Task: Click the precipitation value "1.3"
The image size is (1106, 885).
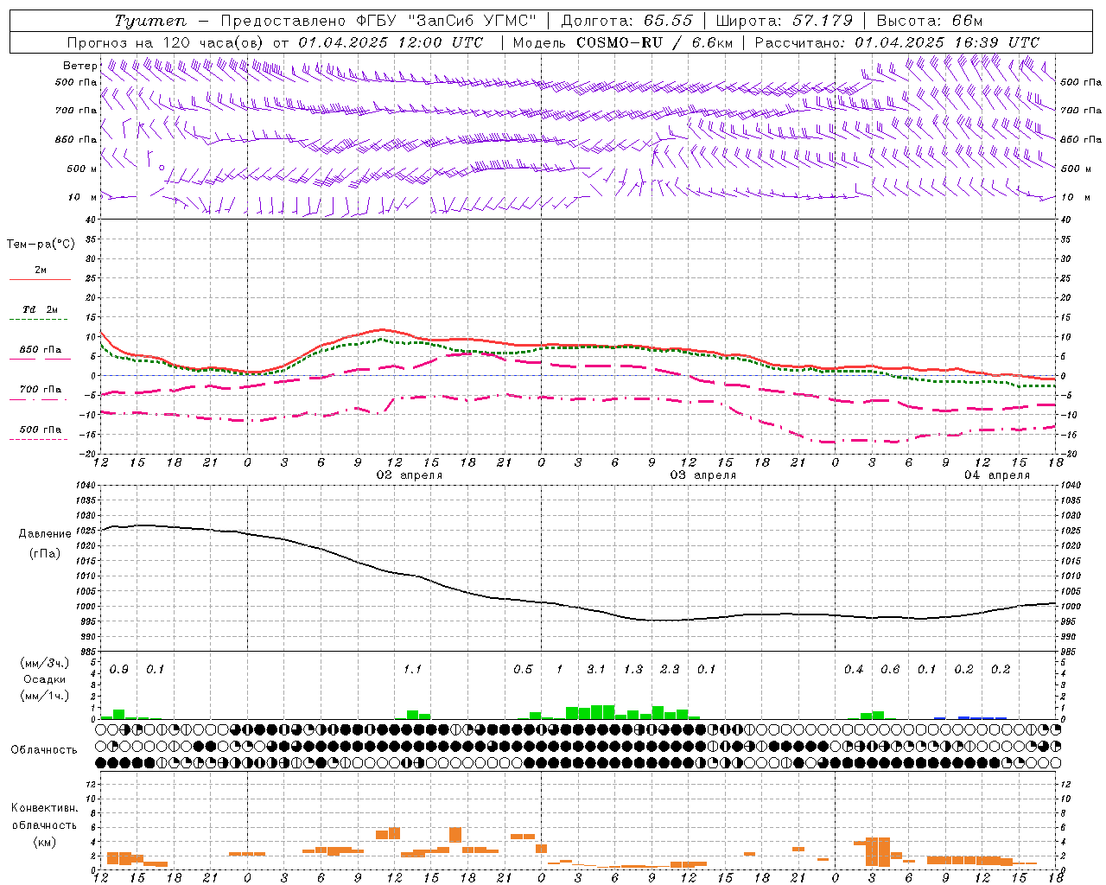Action: [x=633, y=670]
